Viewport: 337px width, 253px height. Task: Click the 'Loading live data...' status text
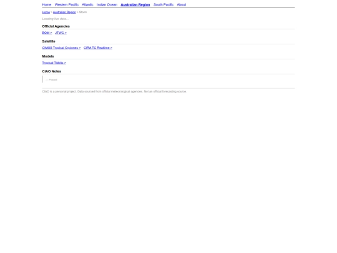[56, 19]
